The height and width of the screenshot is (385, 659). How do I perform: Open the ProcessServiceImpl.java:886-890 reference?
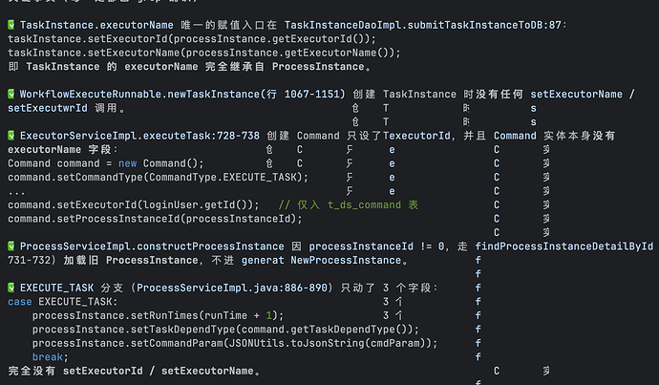coord(232,288)
